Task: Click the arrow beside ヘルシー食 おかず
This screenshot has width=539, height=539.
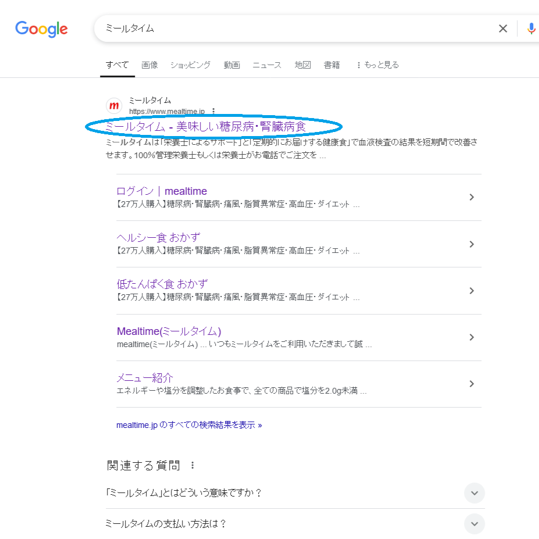Action: [x=472, y=244]
